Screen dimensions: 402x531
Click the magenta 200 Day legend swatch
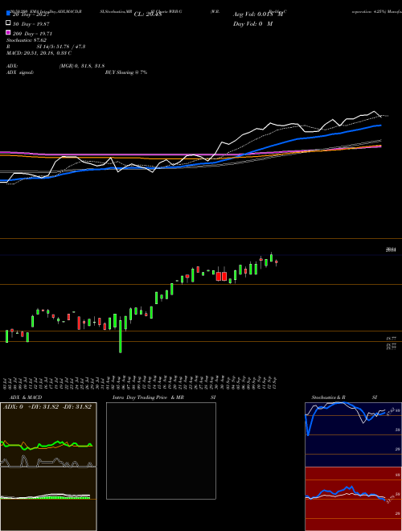8,32
